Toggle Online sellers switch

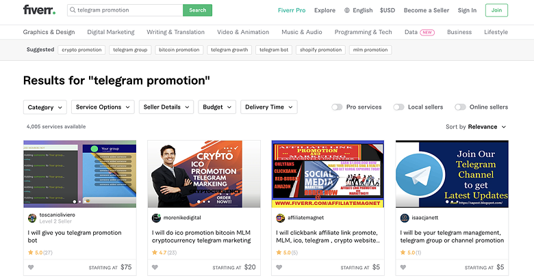460,107
